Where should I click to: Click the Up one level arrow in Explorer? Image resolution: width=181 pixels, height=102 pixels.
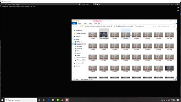coord(80,26)
